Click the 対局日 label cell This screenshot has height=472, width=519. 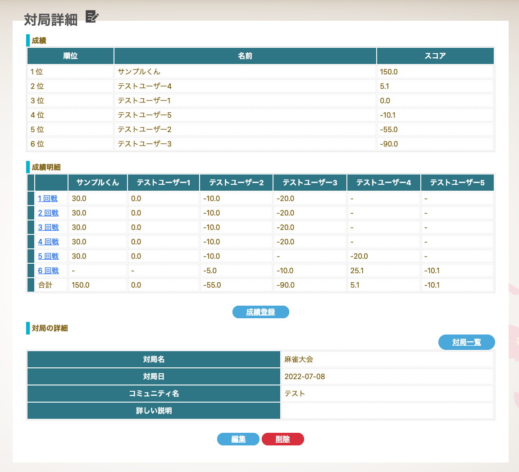pos(154,376)
